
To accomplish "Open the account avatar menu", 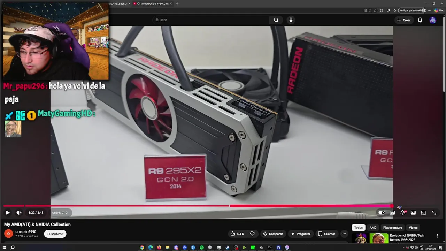I will tap(433, 20).
